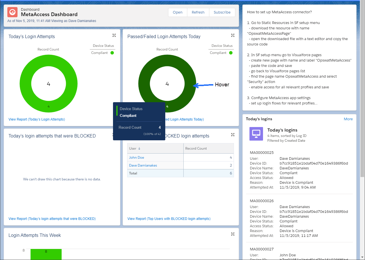Click log record MA00000027
This screenshot has height=260, width=365.
click(x=262, y=249)
